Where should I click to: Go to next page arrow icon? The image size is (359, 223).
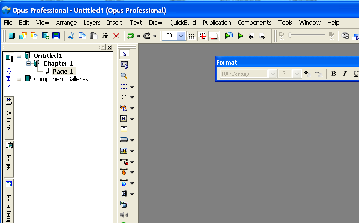coord(263,36)
